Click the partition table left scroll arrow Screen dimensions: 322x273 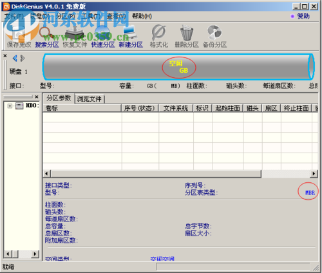(x=47, y=173)
